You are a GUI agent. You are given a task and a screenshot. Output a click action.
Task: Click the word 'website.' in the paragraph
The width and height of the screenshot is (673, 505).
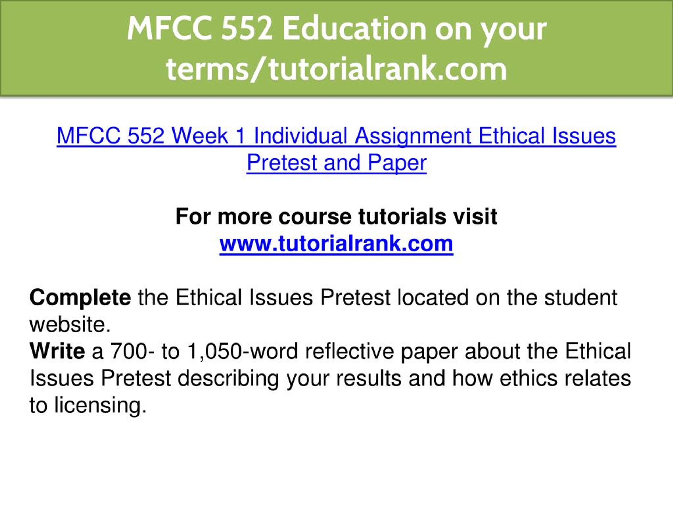(x=70, y=325)
